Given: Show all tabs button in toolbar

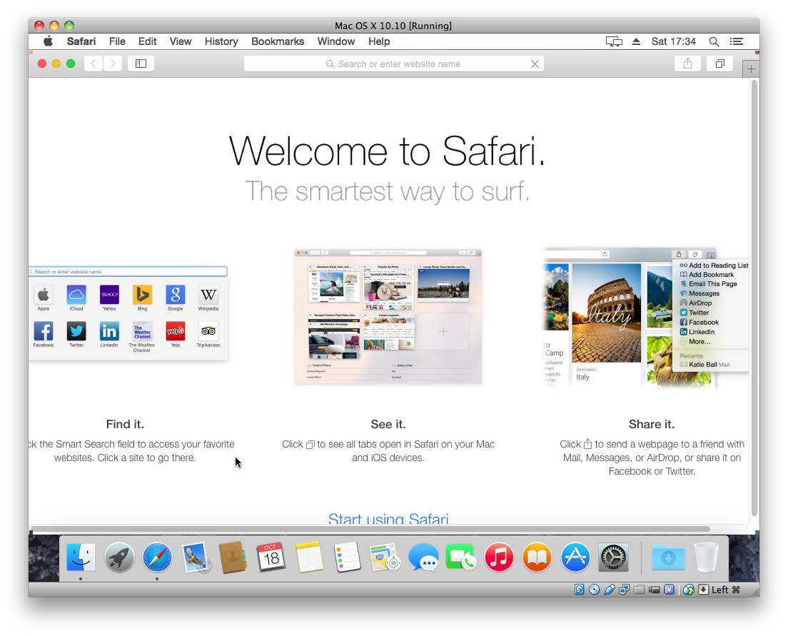Looking at the screenshot, I should coord(719,64).
